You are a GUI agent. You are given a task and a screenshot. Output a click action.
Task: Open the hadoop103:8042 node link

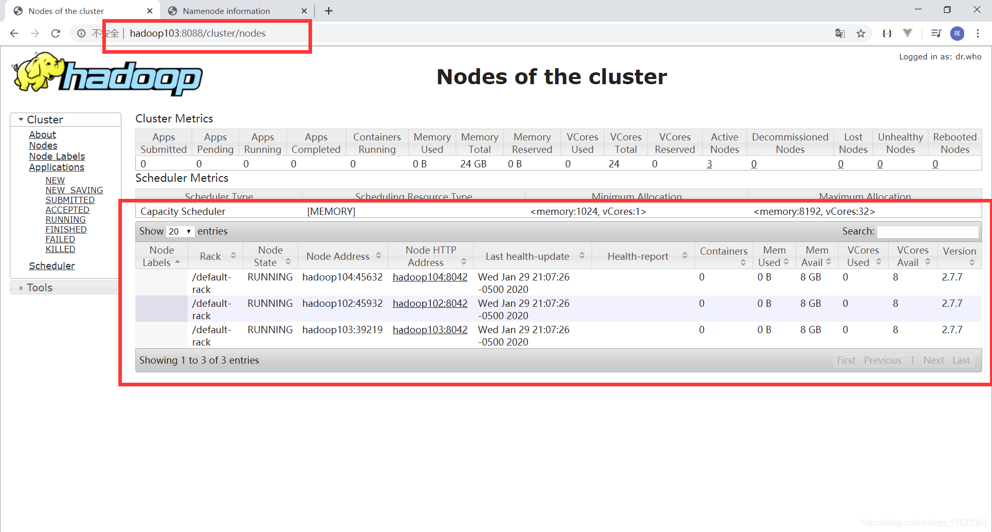(x=430, y=330)
